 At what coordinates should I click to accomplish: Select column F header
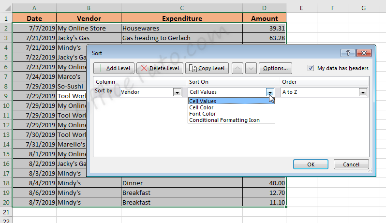click(333, 8)
